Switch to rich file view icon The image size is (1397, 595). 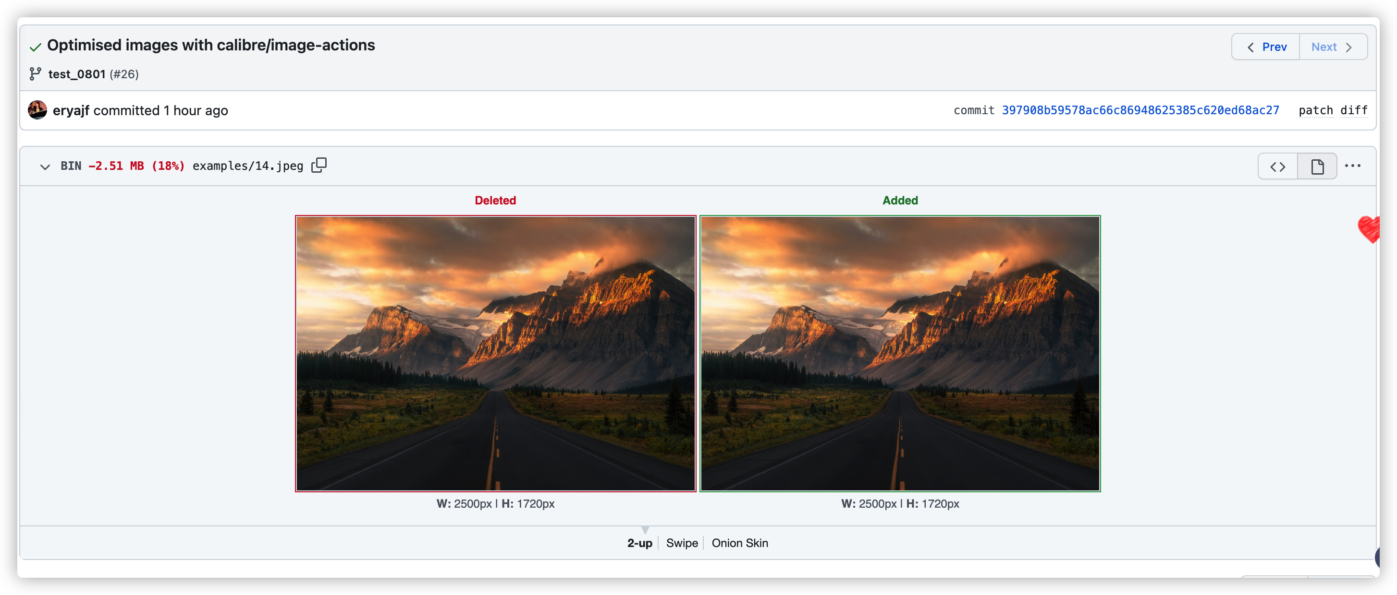pyautogui.click(x=1317, y=167)
